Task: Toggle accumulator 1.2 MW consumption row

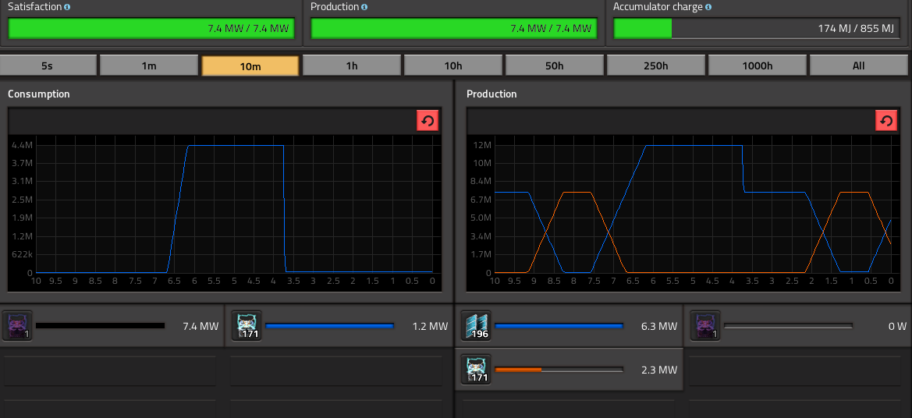Action: [339, 325]
